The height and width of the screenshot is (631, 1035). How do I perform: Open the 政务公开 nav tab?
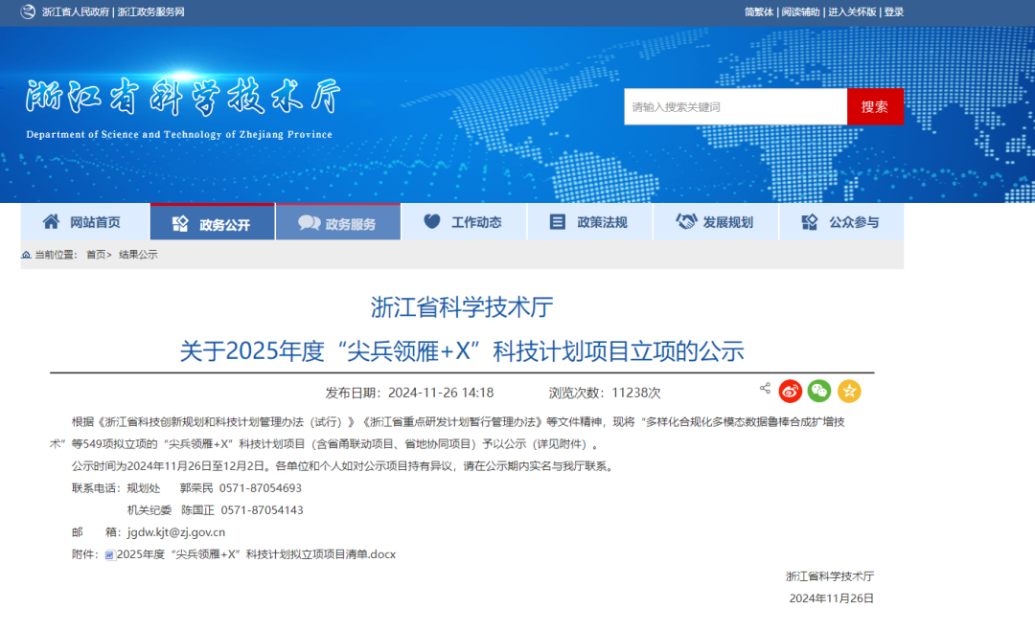pos(213,222)
